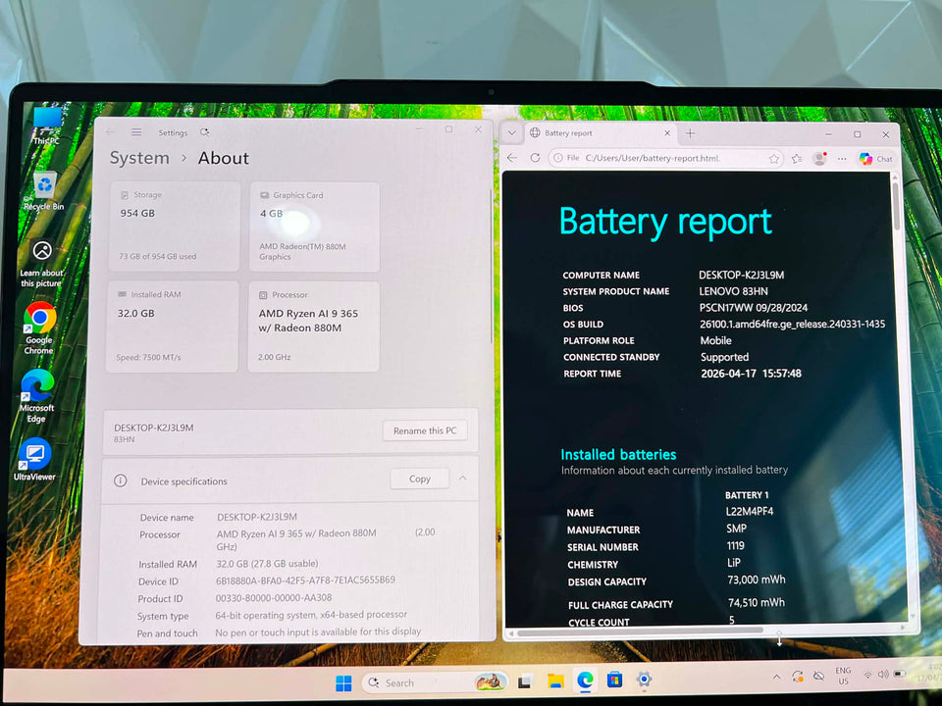Open Edge tab actions menu chevron

(511, 133)
